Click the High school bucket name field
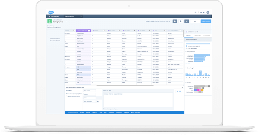This screenshot has width=259, height=135. tap(90, 91)
